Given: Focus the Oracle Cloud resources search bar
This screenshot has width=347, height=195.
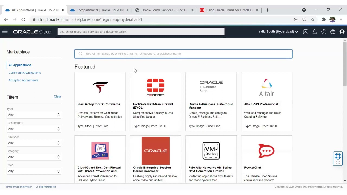Looking at the screenshot, I should coord(141,32).
